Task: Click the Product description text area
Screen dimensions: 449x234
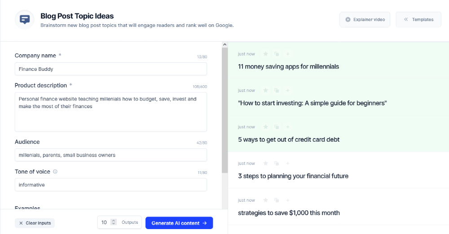Action: pos(111,112)
